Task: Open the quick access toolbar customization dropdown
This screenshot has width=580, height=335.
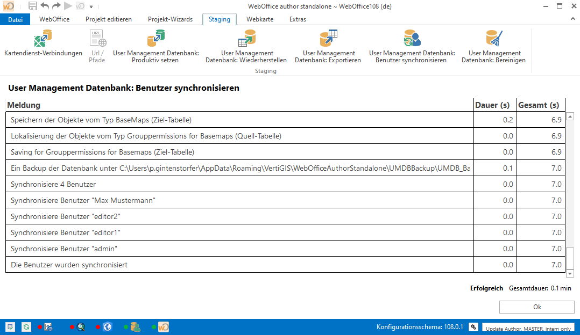Action: pos(91,6)
